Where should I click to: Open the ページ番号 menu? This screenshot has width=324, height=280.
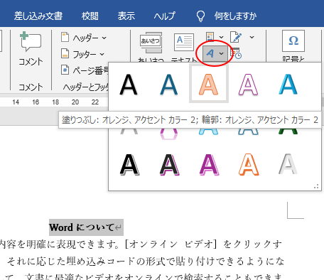(85, 70)
